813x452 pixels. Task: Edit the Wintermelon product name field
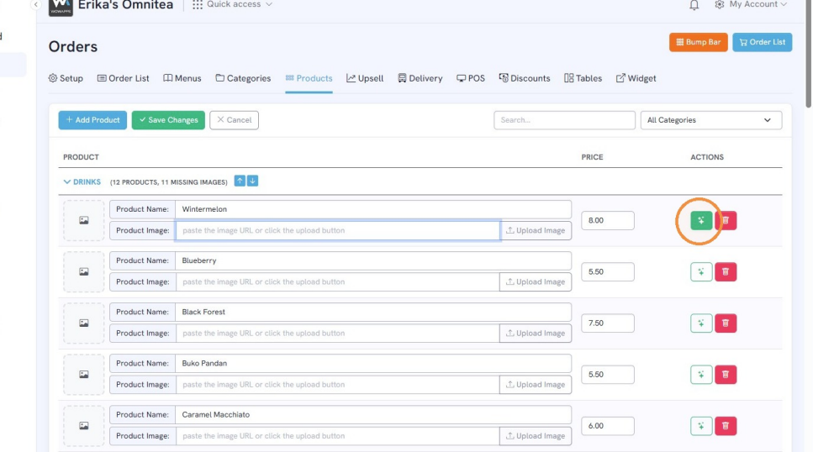(x=373, y=209)
